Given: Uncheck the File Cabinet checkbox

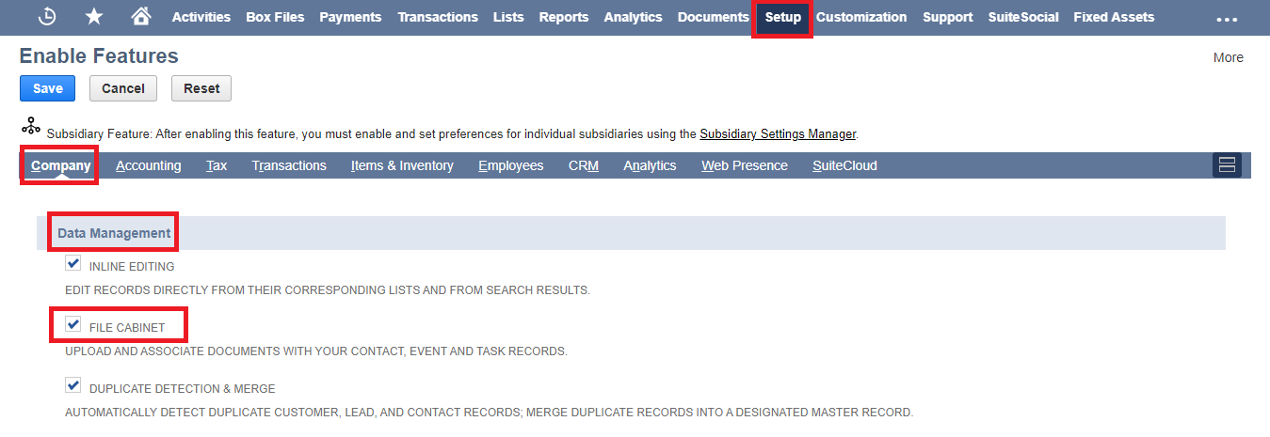Looking at the screenshot, I should click(72, 325).
